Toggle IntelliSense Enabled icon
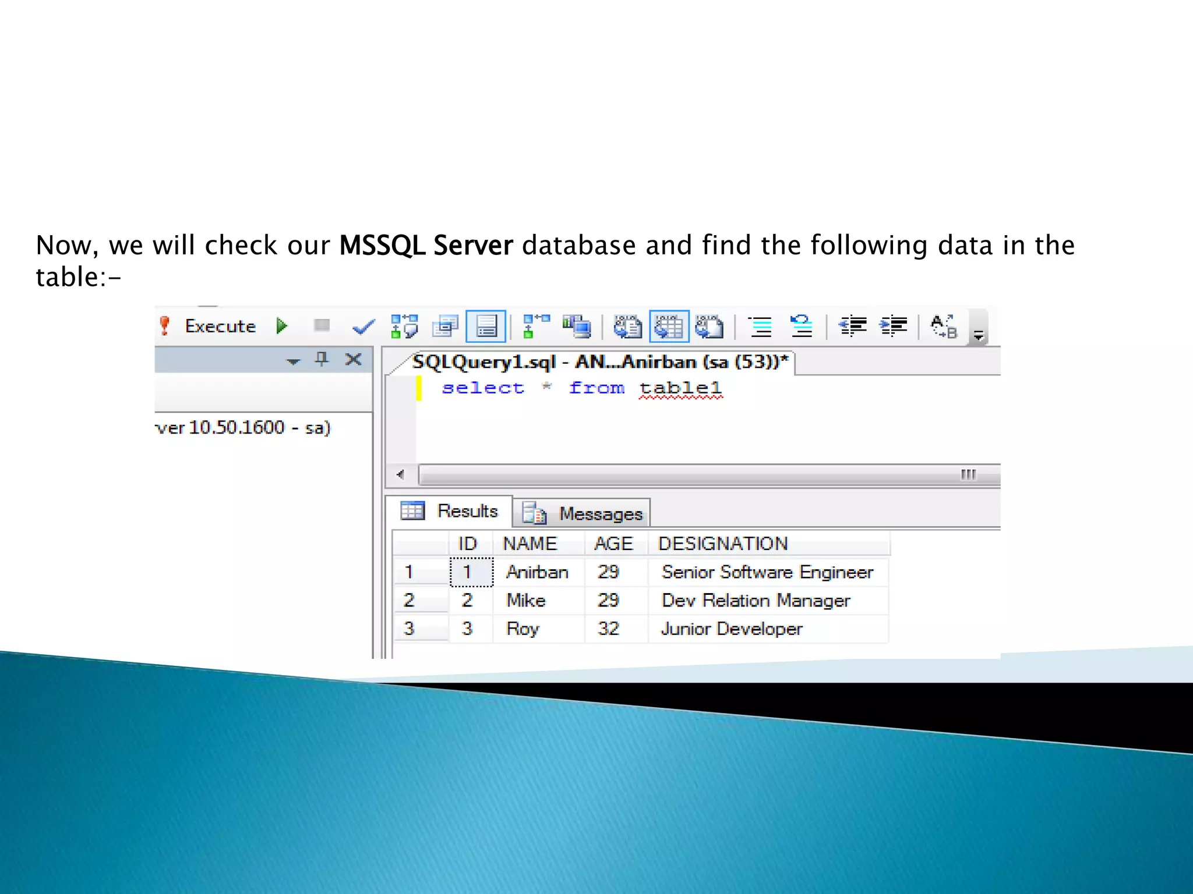Screen dimensions: 1193x894 (x=486, y=327)
